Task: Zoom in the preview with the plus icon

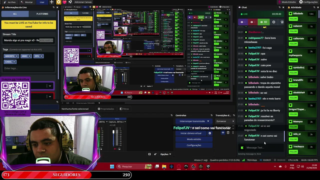Action: [73, 103]
